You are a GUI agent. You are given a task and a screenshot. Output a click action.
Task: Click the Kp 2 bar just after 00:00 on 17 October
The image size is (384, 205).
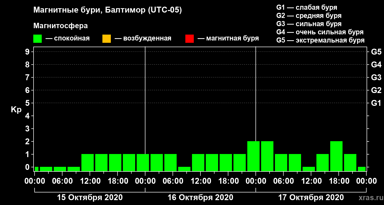pos(267,156)
